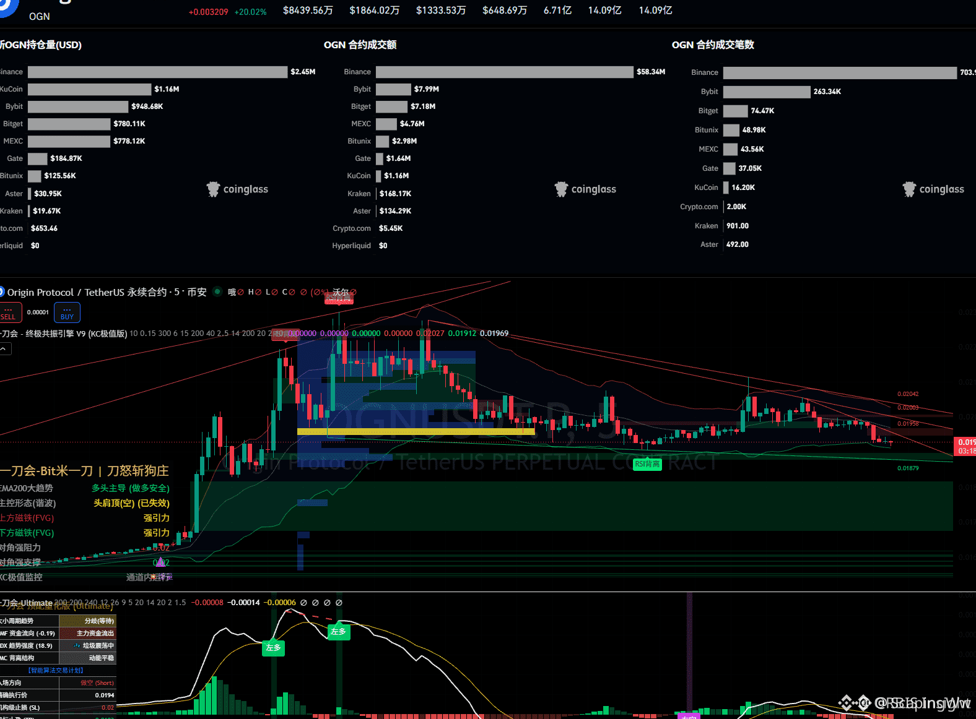976x719 pixels.
Task: Click the 6.71亿 header statistic
Action: [557, 11]
